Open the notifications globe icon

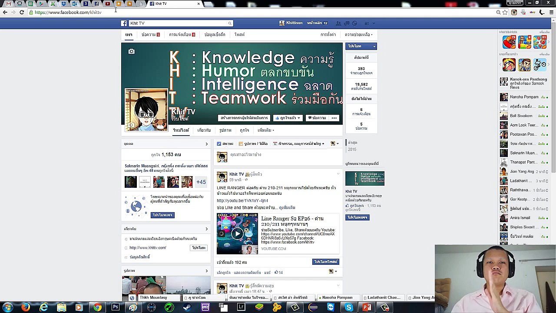click(354, 23)
